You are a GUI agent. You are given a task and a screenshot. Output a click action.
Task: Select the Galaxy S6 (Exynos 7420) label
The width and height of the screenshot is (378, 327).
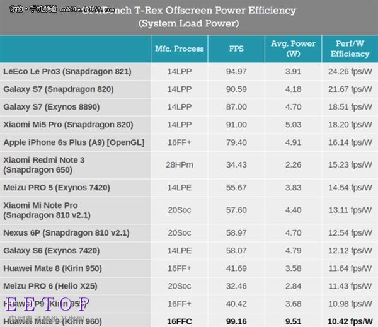click(x=52, y=251)
